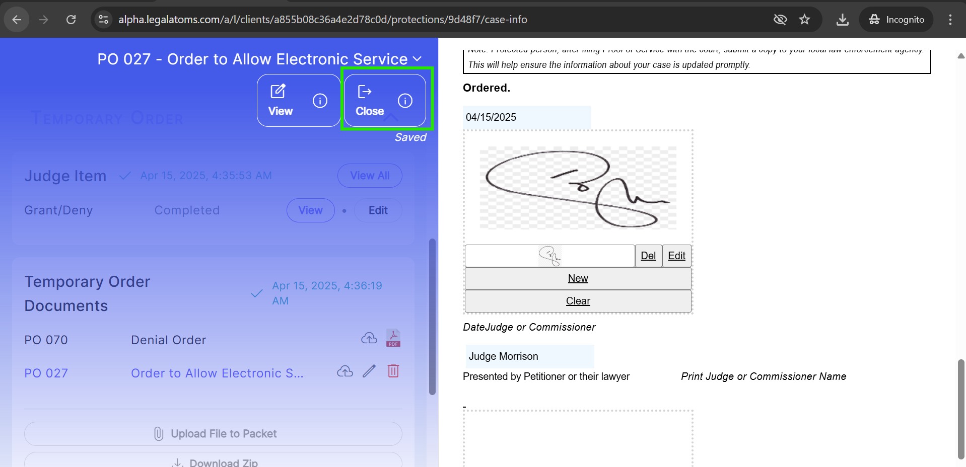Click the PO 070 code text
Screen dimensions: 966x467
point(46,340)
